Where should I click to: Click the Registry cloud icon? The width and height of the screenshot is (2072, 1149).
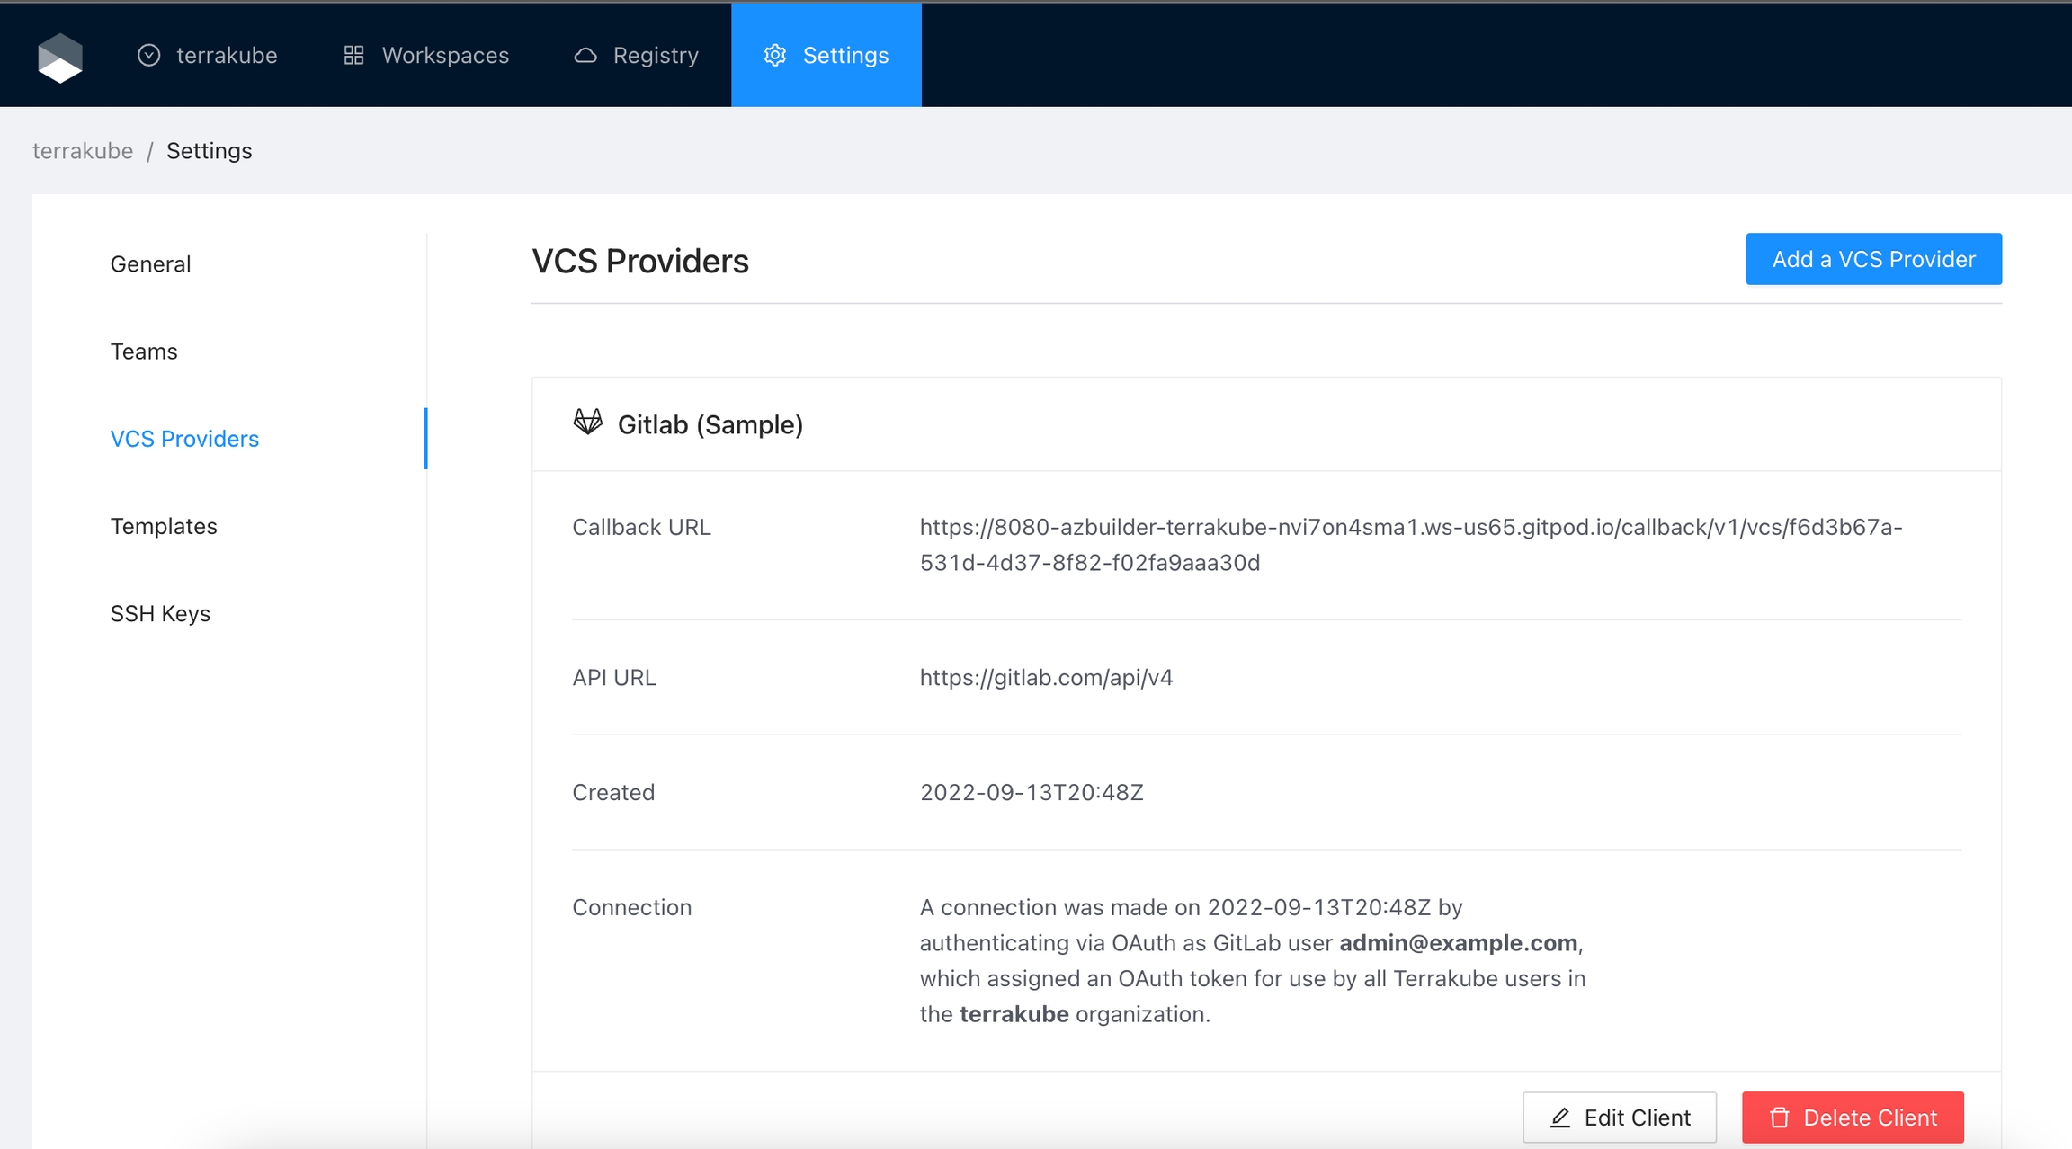[x=585, y=56]
